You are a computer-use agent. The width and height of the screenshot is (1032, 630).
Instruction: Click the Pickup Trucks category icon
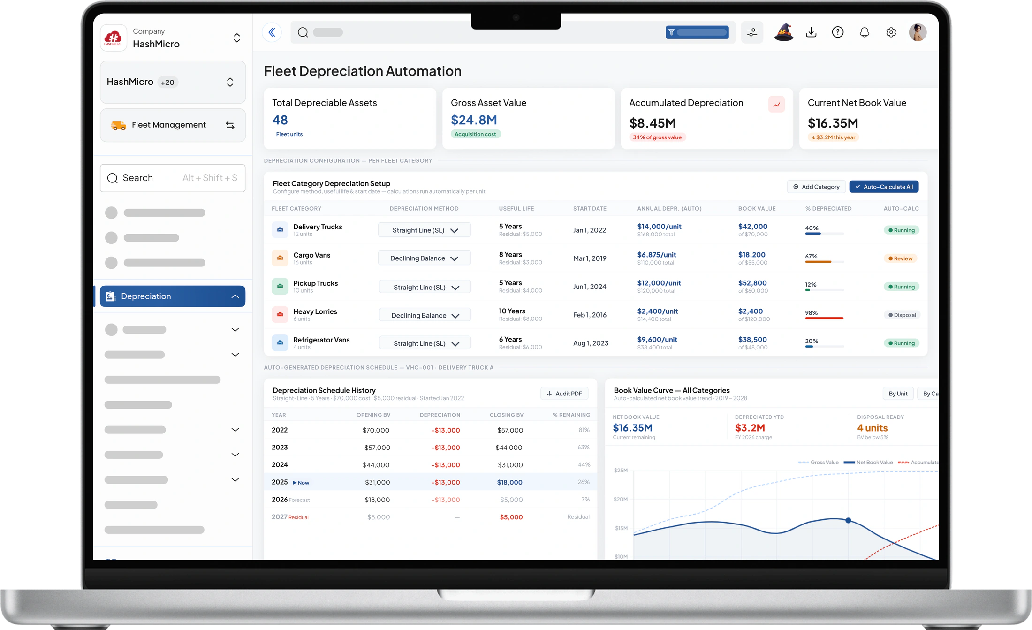click(x=280, y=286)
